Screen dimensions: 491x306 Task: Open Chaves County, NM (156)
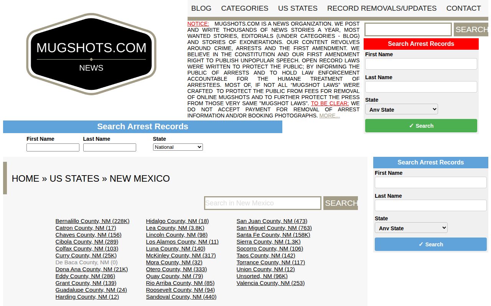(x=88, y=235)
